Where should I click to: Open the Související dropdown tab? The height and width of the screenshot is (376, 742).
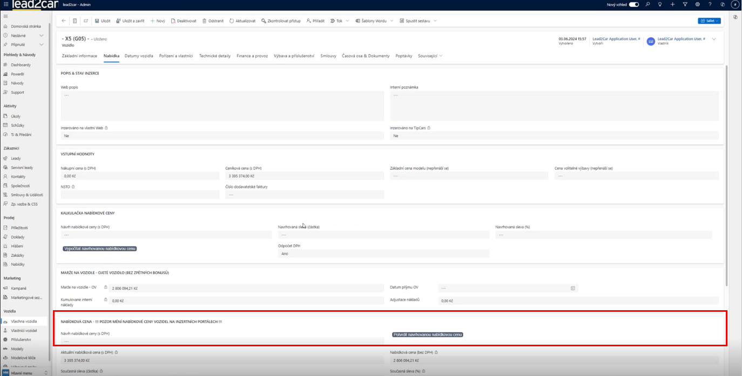(430, 56)
